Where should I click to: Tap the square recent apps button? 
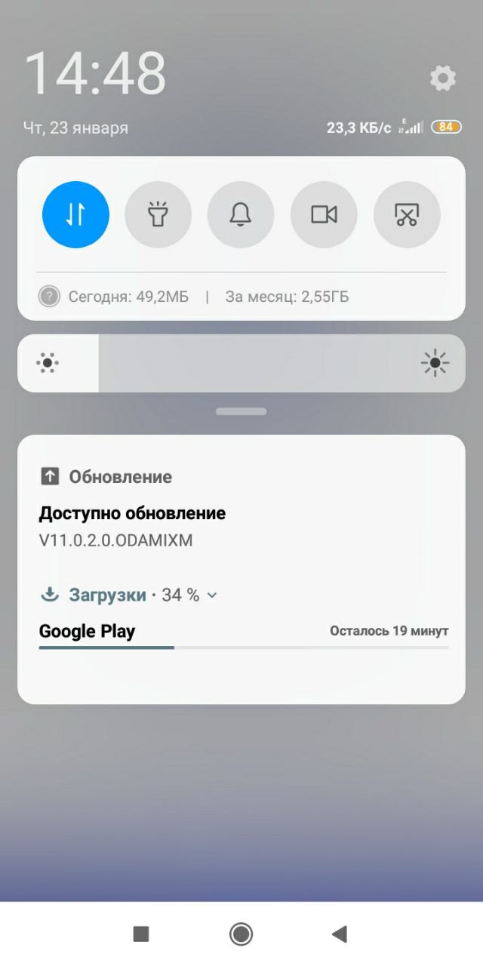(x=141, y=934)
